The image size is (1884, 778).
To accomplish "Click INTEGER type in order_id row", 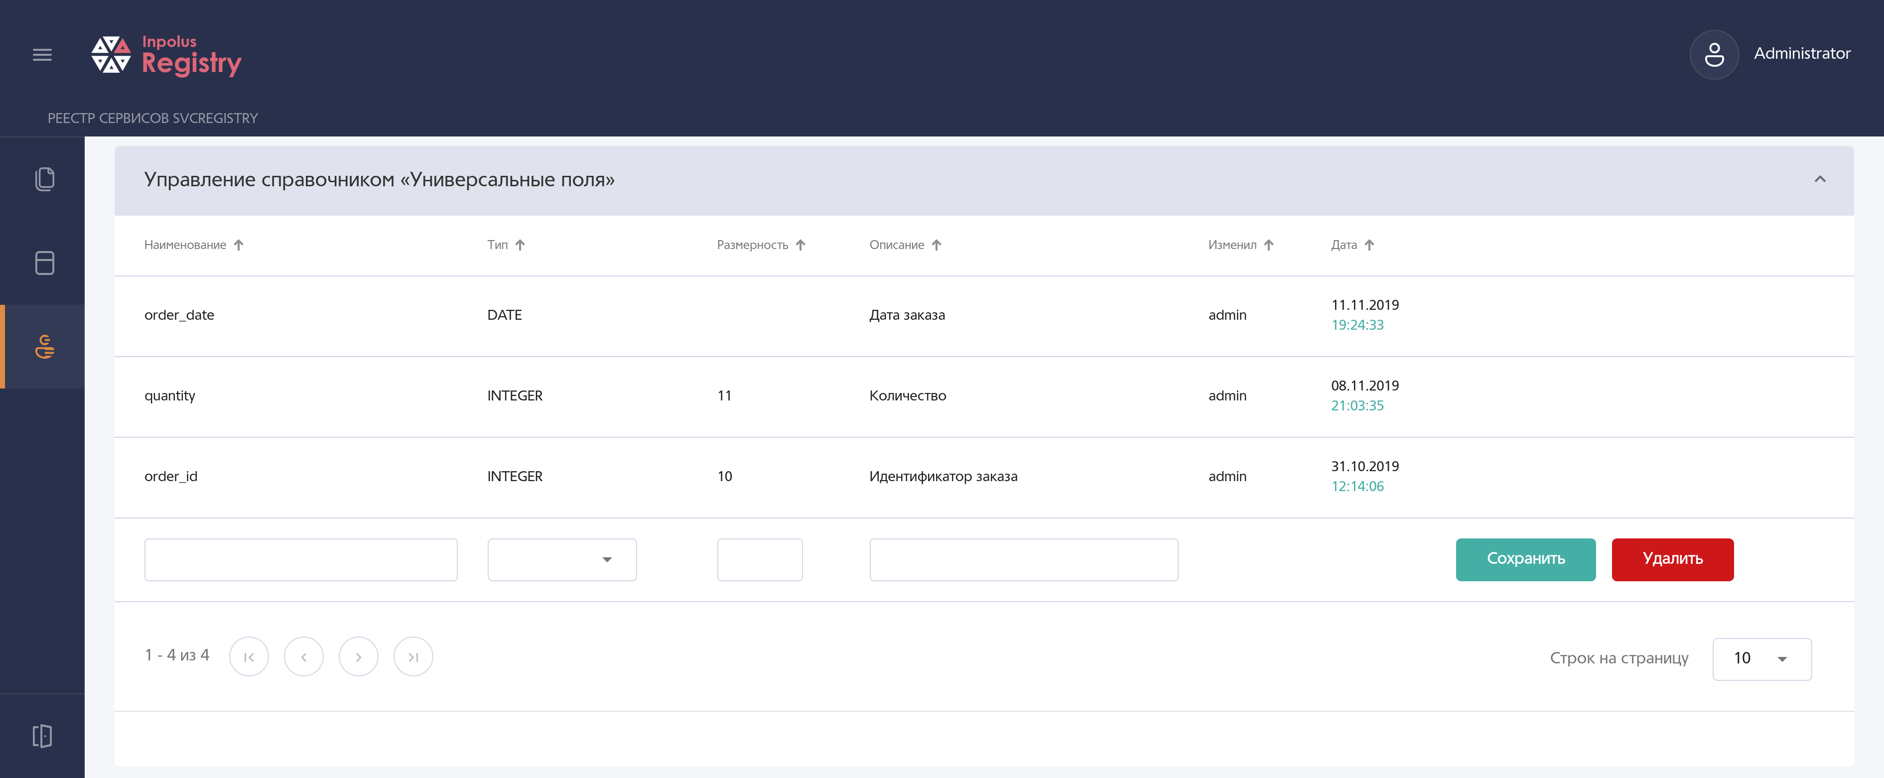I will [x=515, y=477].
